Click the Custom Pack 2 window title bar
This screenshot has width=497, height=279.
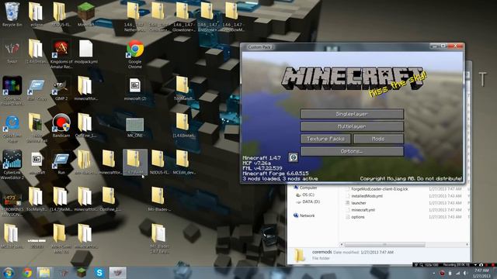point(336,46)
